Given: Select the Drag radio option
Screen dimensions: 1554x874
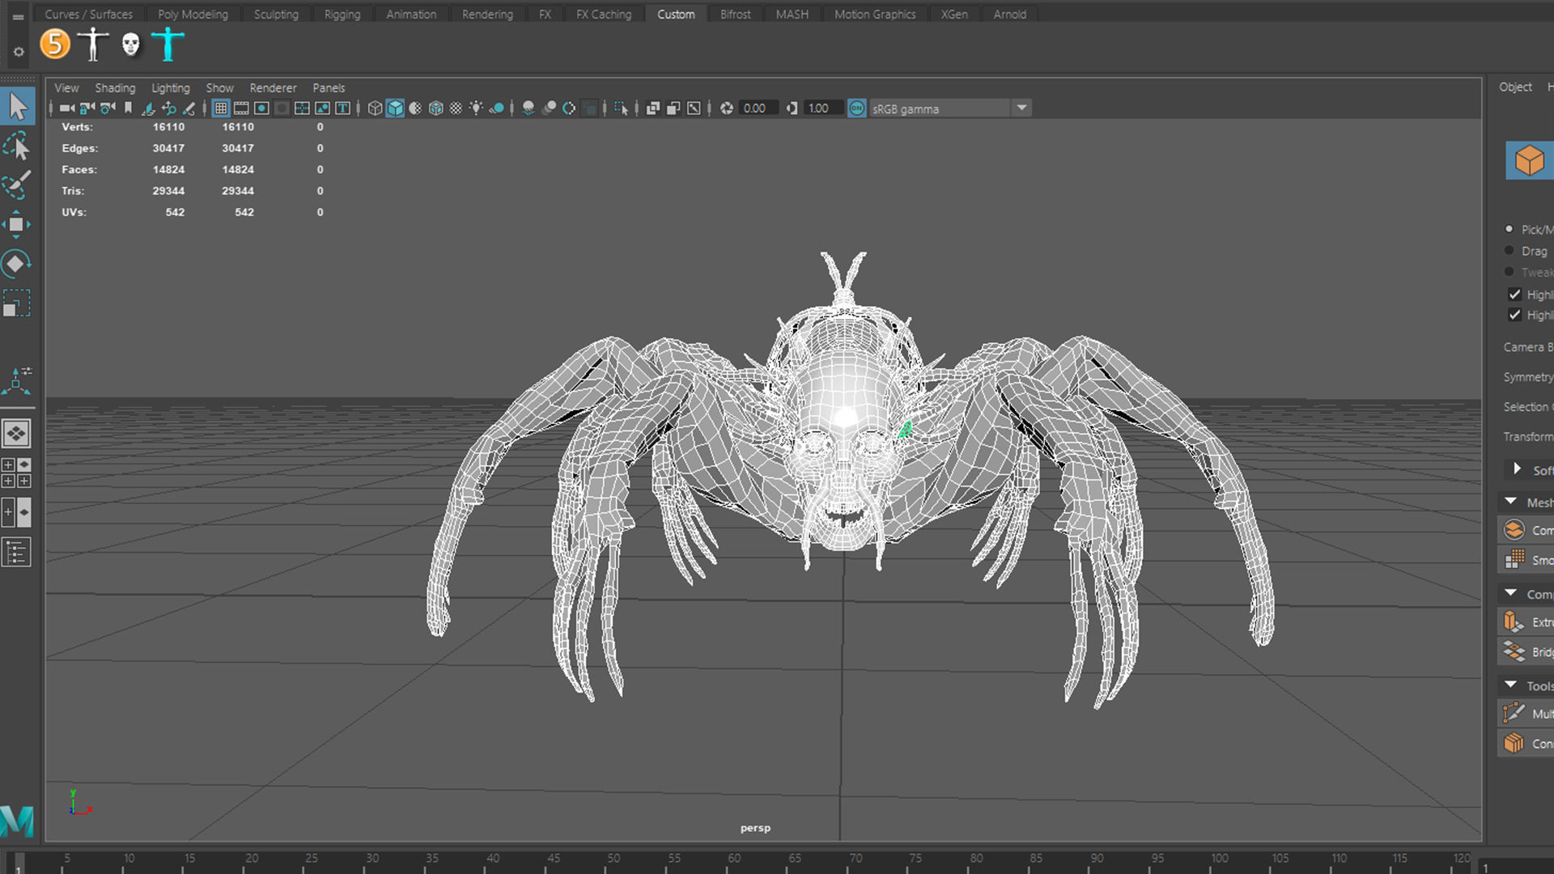Looking at the screenshot, I should coord(1509,251).
